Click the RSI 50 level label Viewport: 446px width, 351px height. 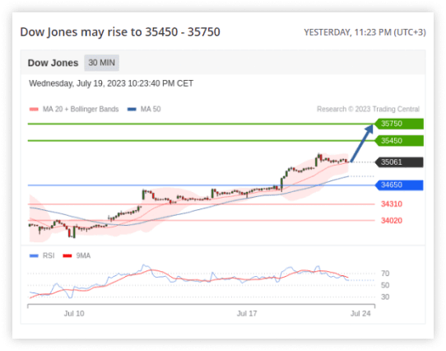(385, 285)
